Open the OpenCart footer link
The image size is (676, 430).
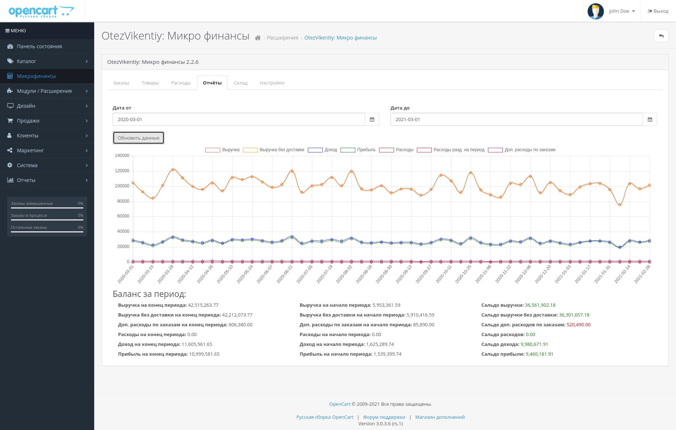(x=340, y=404)
